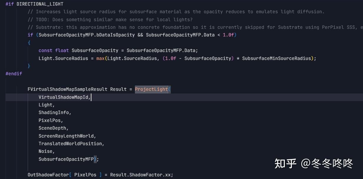Click the highlighted ProjectLight function call
This screenshot has height=179, width=363.
152,89
